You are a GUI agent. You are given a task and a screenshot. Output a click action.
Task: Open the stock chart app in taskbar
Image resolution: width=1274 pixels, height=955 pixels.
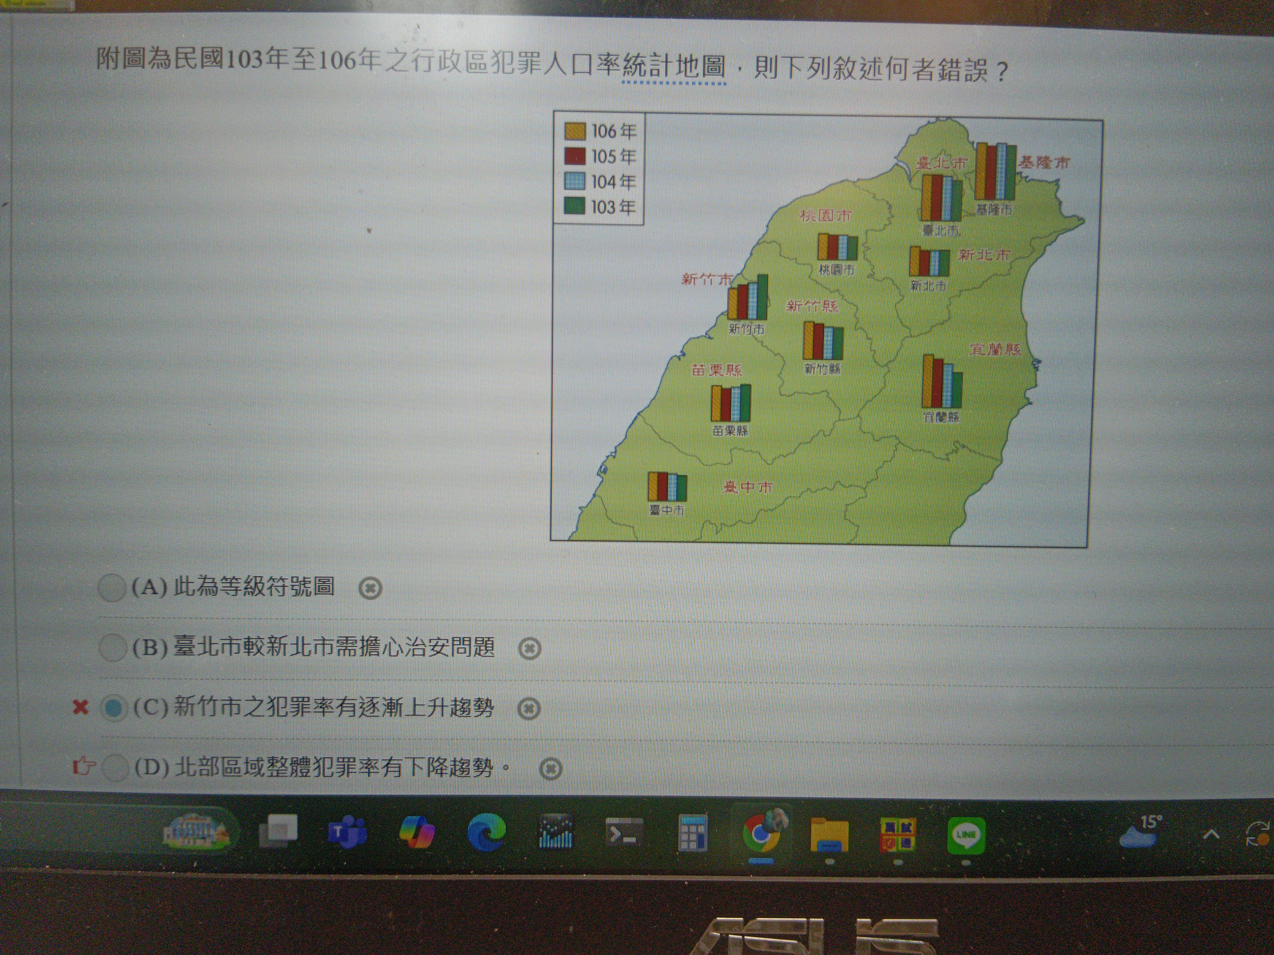555,833
